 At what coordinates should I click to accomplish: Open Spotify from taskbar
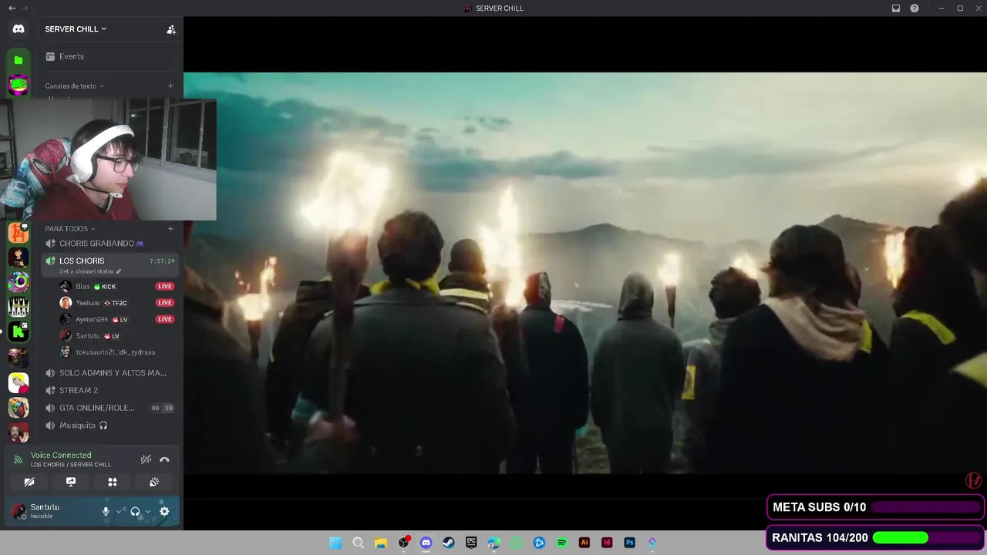pos(562,543)
